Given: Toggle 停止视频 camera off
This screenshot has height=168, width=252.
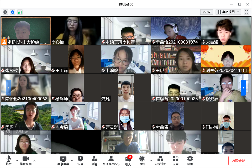Looking at the screenshot, I should tap(26, 160).
